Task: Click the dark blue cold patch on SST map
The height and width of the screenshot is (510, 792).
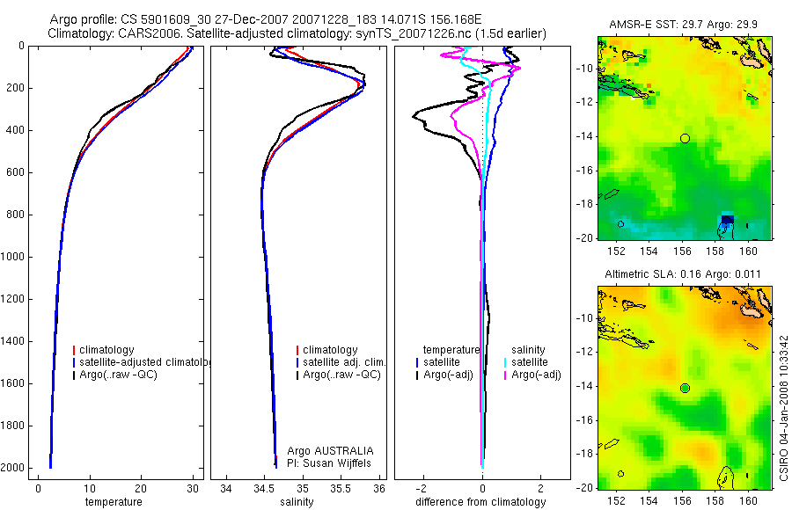Action: tap(728, 219)
